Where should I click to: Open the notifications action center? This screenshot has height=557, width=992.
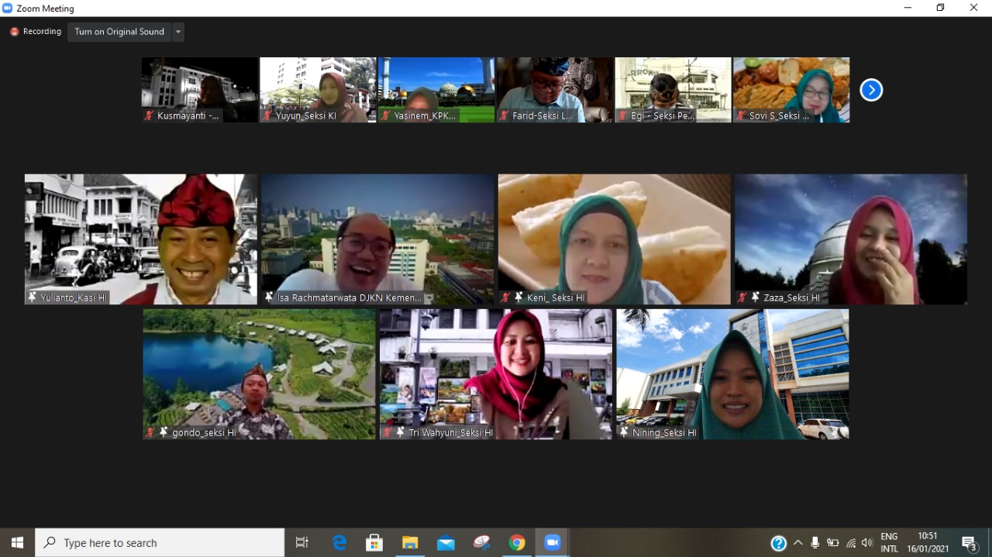point(969,543)
